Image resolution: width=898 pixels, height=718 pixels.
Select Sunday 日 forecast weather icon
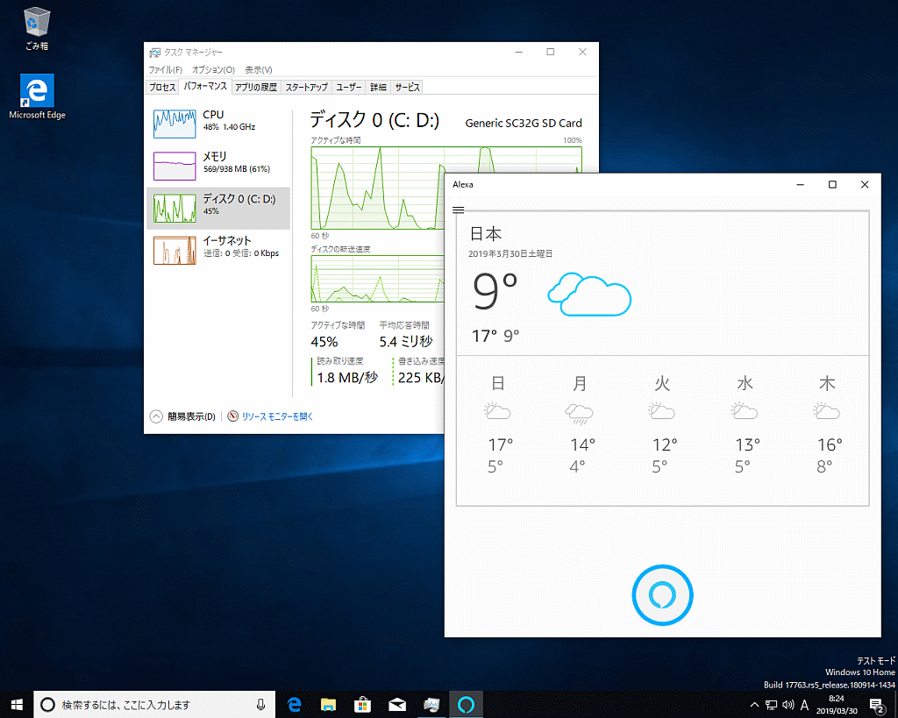[496, 412]
